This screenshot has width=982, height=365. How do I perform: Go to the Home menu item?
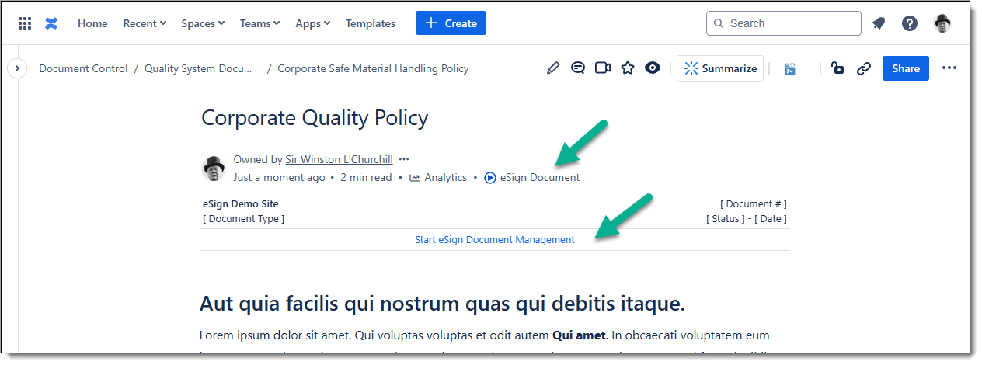92,23
